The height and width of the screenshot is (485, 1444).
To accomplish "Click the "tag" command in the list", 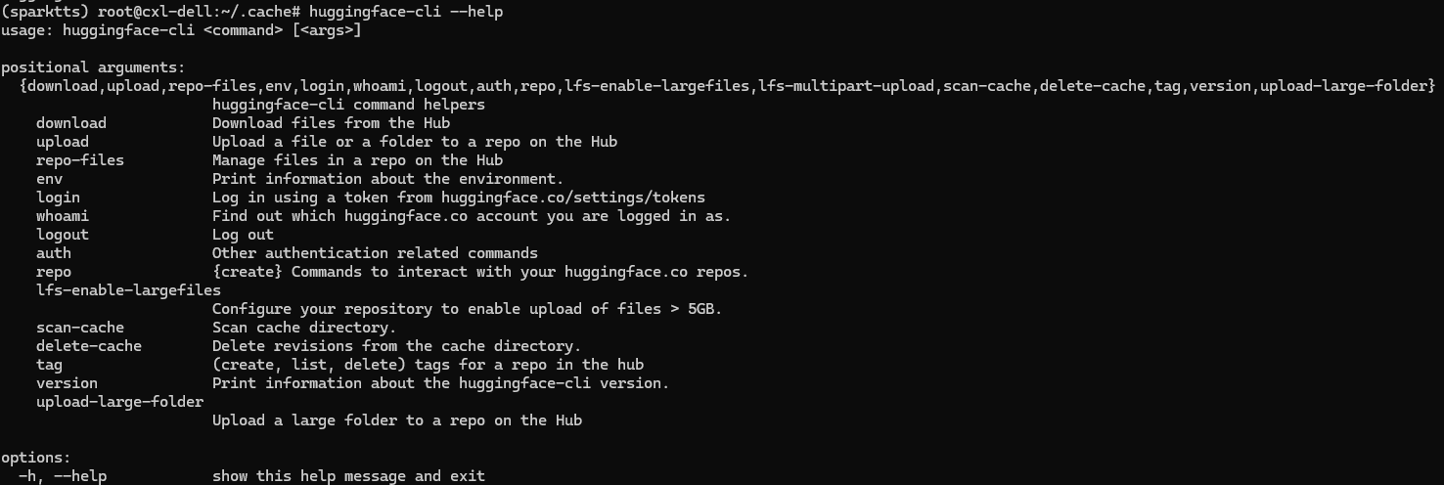I will point(49,365).
